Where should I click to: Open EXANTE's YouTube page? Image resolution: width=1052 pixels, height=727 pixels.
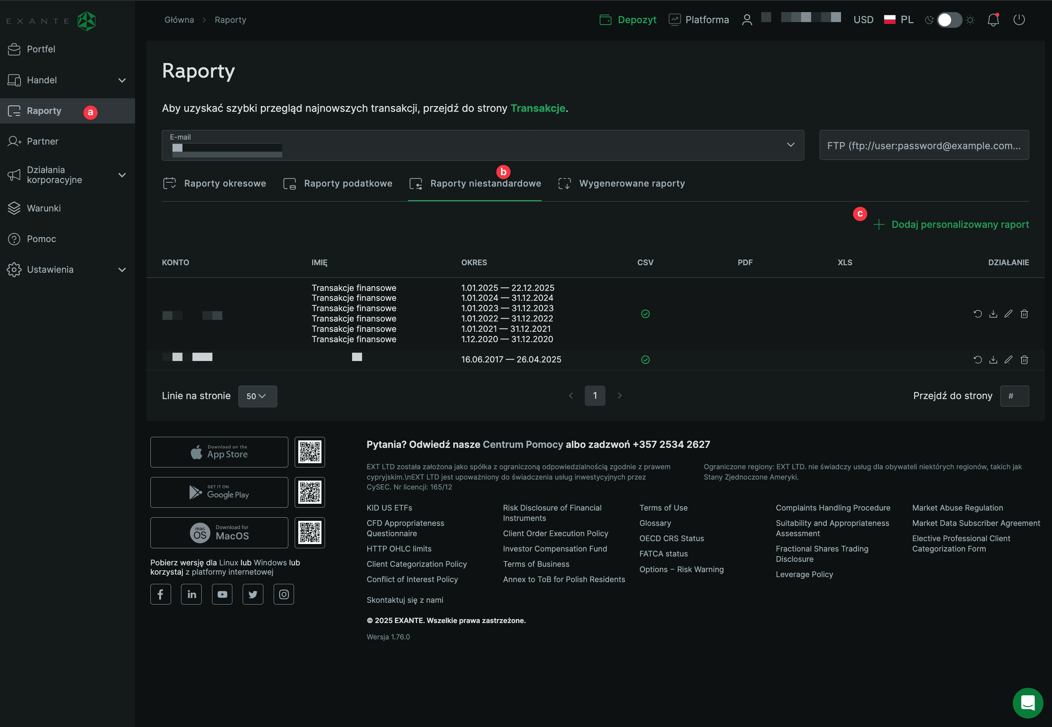pyautogui.click(x=222, y=595)
